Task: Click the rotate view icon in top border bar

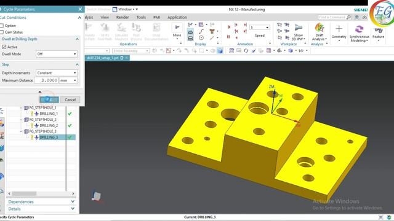Action: [246, 51]
